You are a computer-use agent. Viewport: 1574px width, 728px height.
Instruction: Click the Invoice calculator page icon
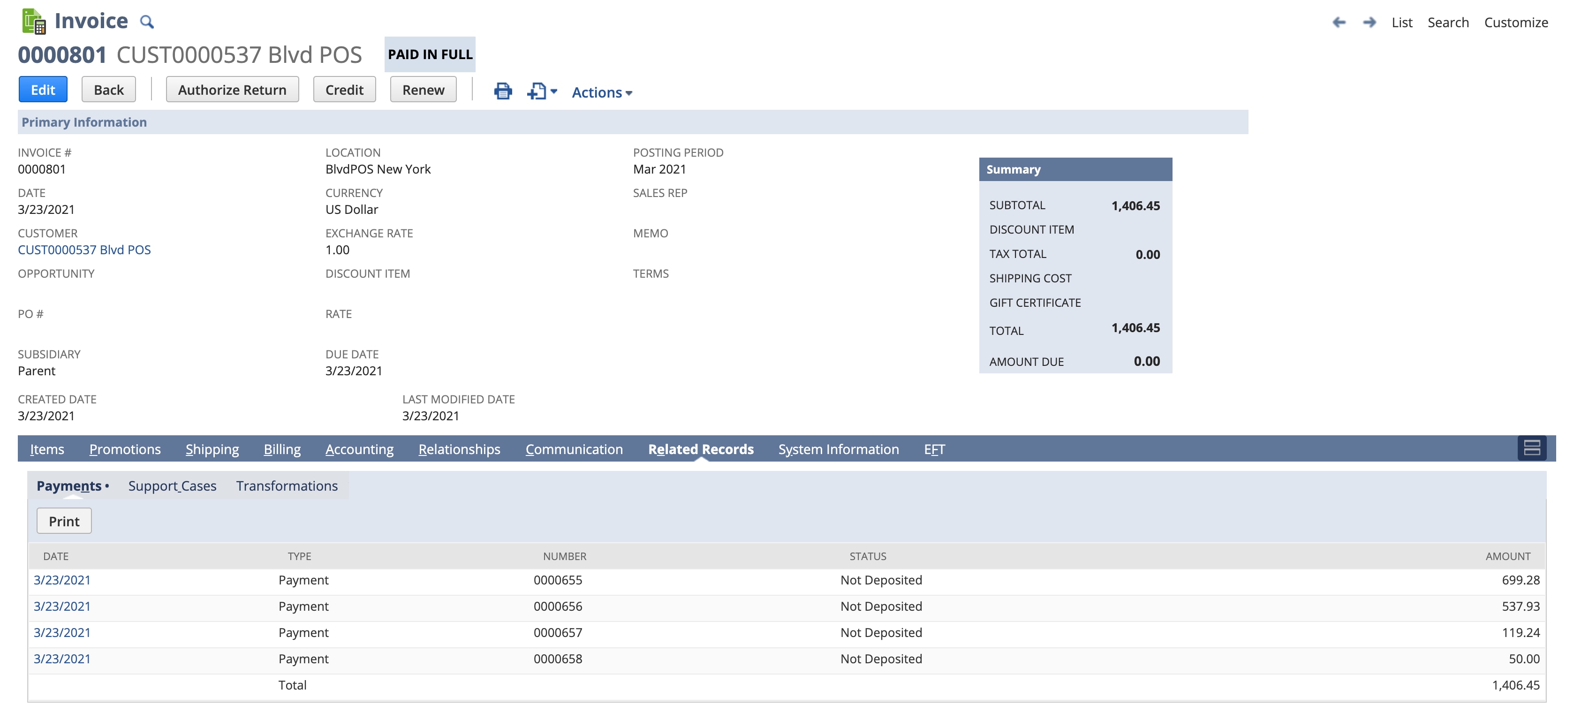point(34,22)
